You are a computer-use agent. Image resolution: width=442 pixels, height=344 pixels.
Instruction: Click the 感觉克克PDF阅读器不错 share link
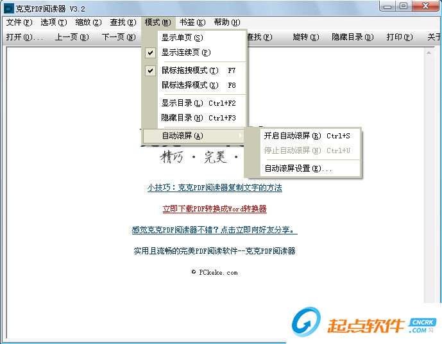pyautogui.click(x=214, y=230)
